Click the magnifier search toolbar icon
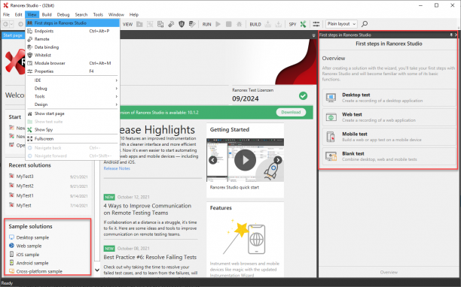 [x=365, y=24]
